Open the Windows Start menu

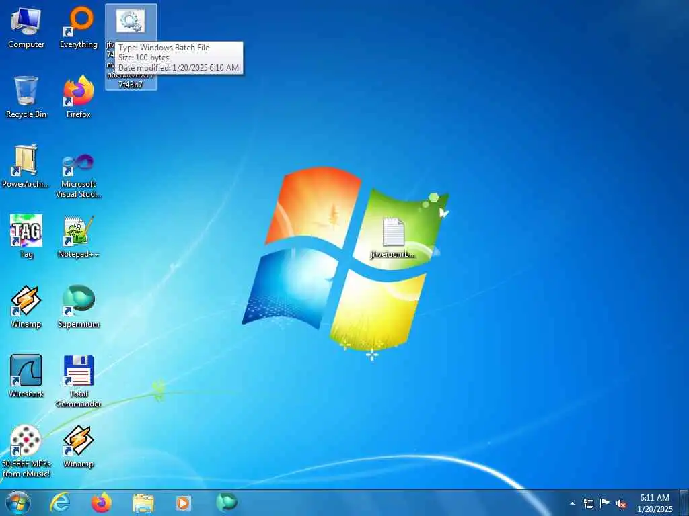click(x=18, y=503)
